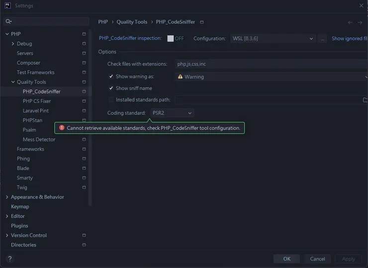Select PHP CS Fixer in the tree
Image resolution: width=368 pixels, height=268 pixels.
coord(37,101)
